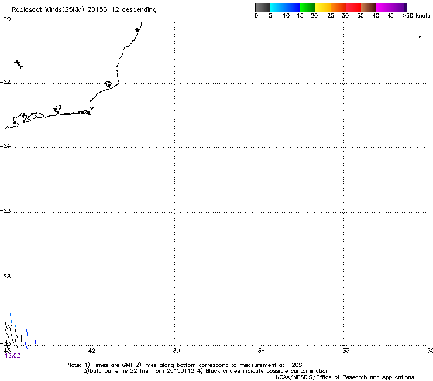
Task: Click the note line starting 'Note: 1) Times are GMT'
Action: 185,365
